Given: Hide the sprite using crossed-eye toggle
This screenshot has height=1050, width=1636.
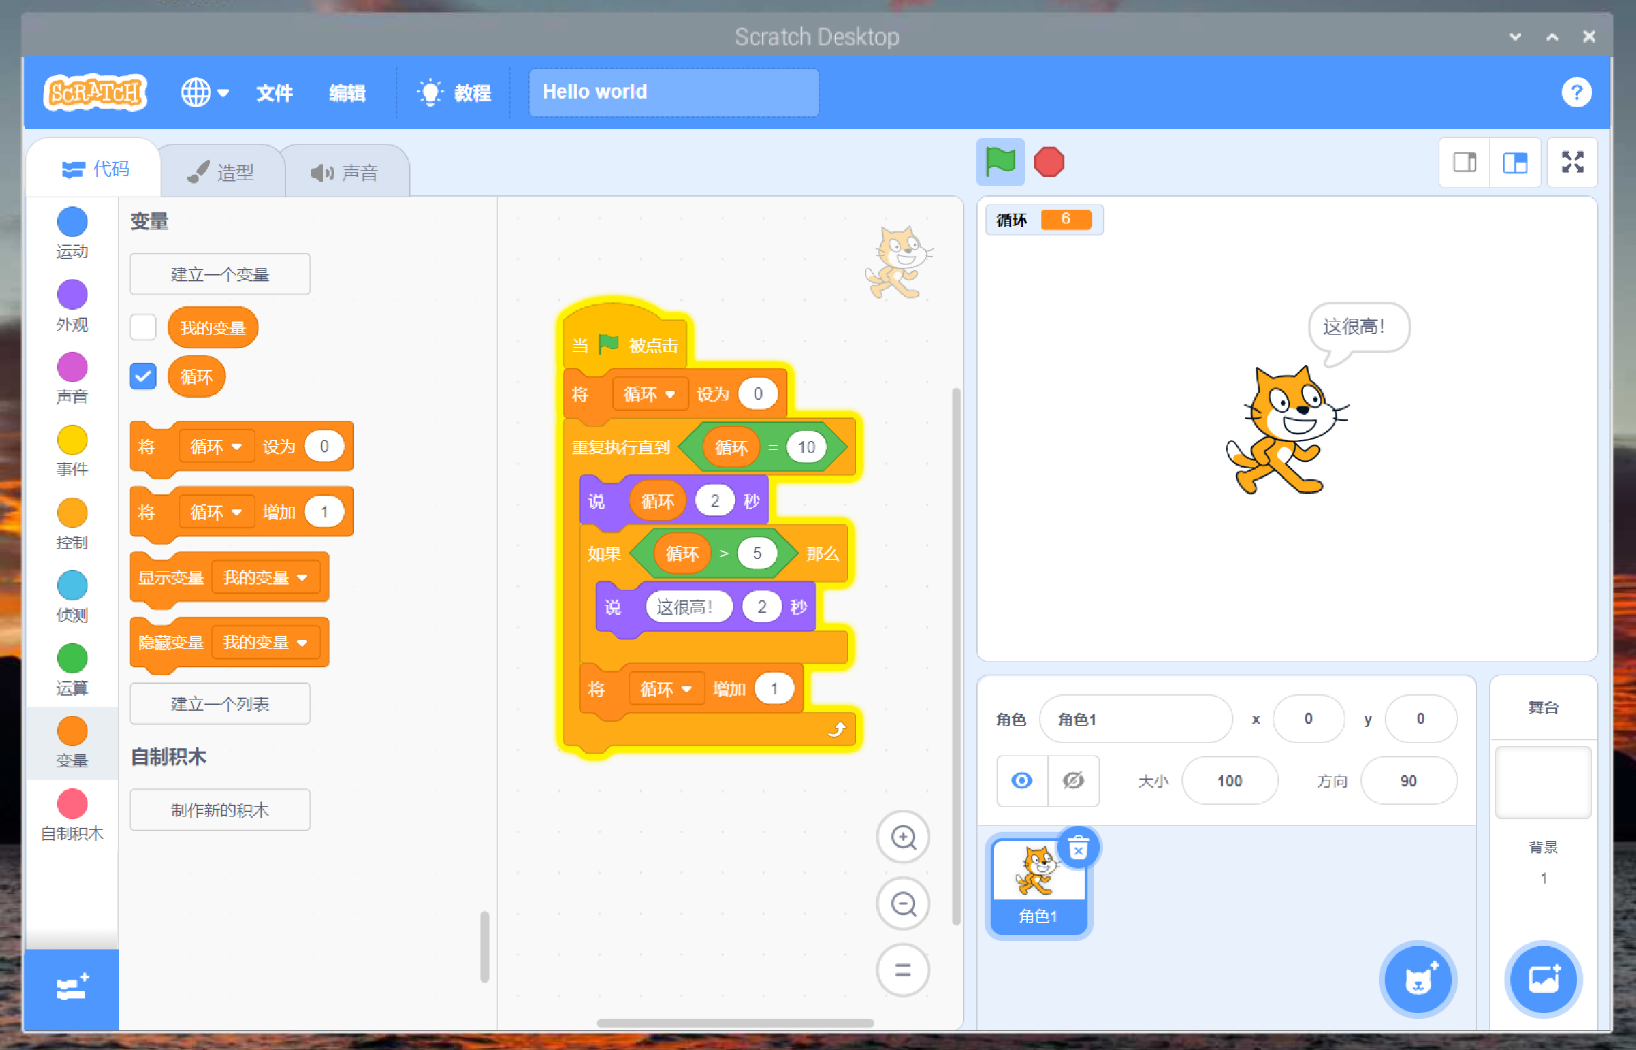Looking at the screenshot, I should point(1073,780).
